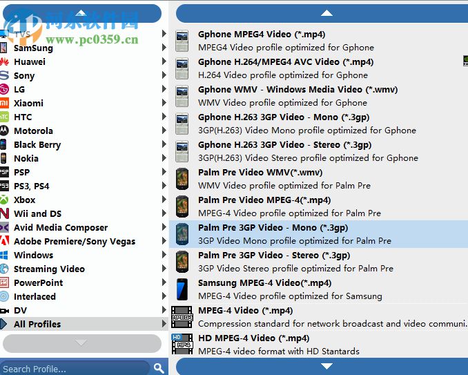The width and height of the screenshot is (468, 375).
Task: Expand the PSP submenu arrow
Action: 164,172
